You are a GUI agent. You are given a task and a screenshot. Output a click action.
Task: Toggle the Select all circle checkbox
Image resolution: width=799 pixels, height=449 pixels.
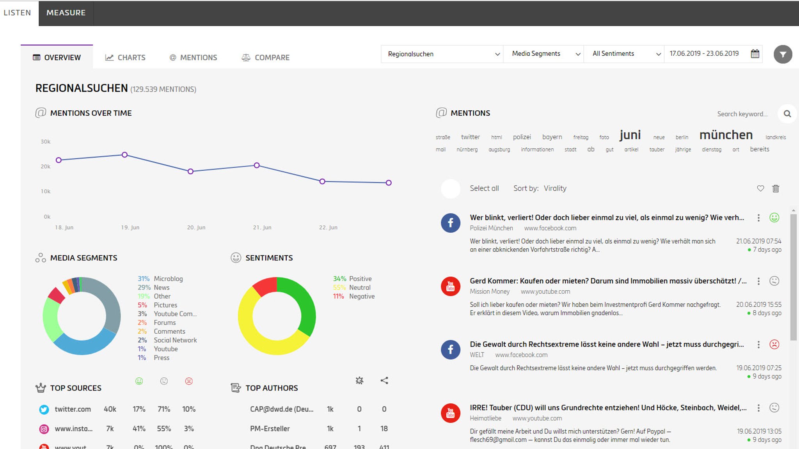pos(451,189)
